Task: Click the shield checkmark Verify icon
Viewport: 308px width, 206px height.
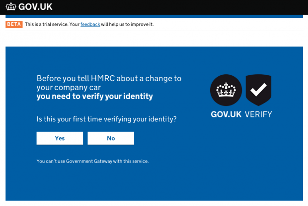Action: click(258, 90)
